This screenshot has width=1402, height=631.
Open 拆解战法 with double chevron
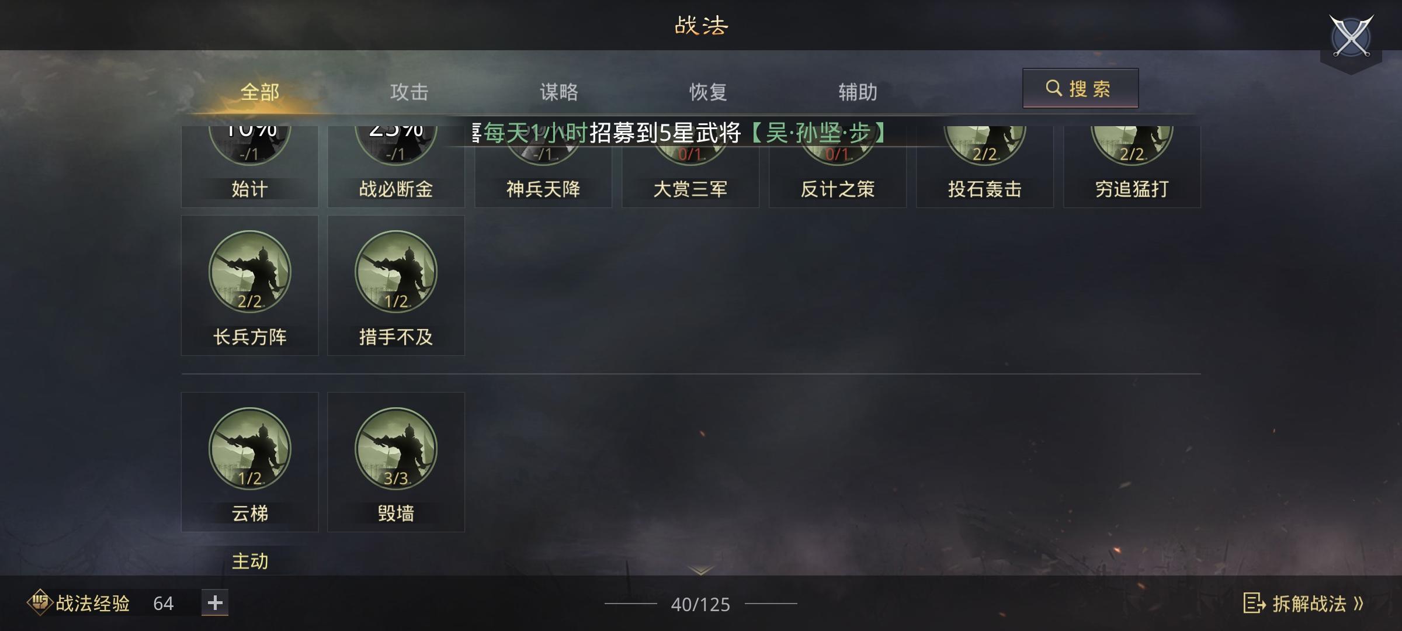click(x=1304, y=603)
